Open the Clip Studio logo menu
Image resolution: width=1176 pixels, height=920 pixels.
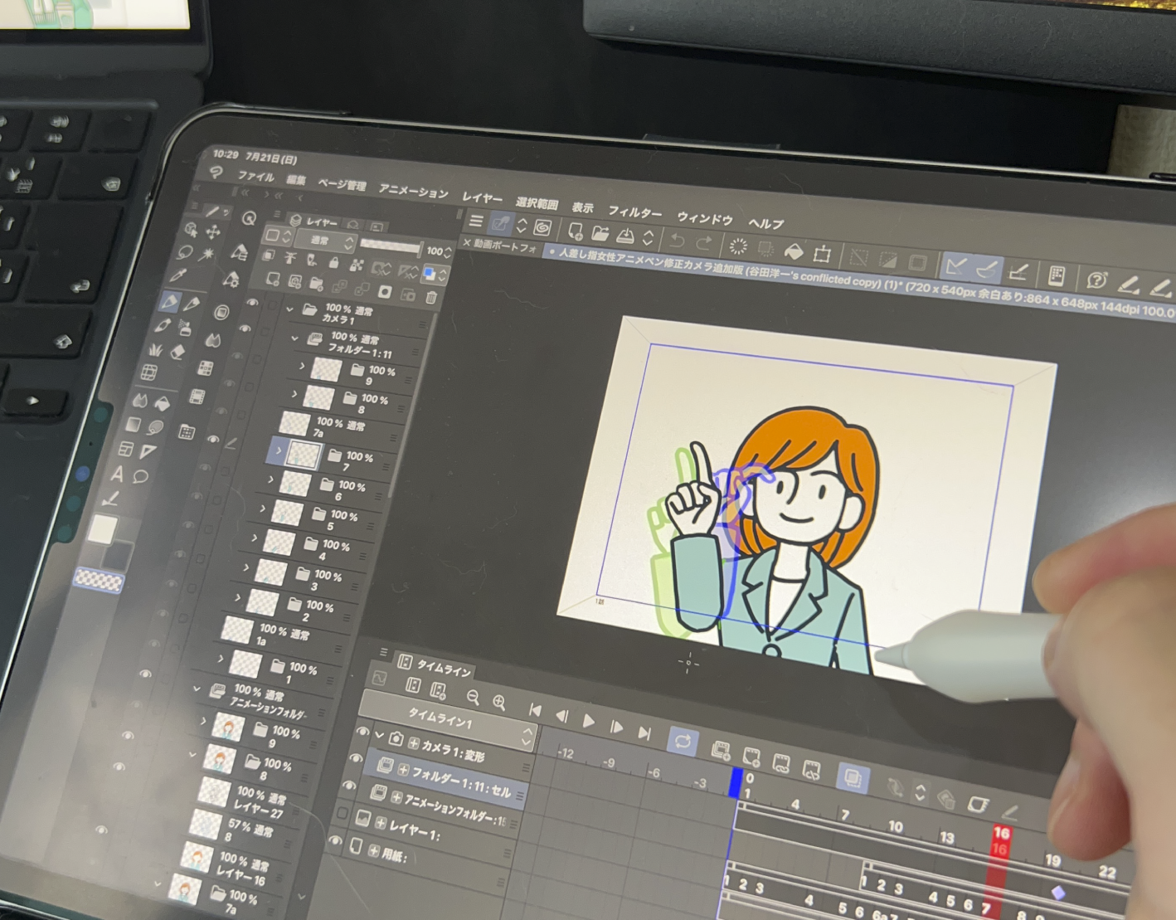[x=217, y=173]
